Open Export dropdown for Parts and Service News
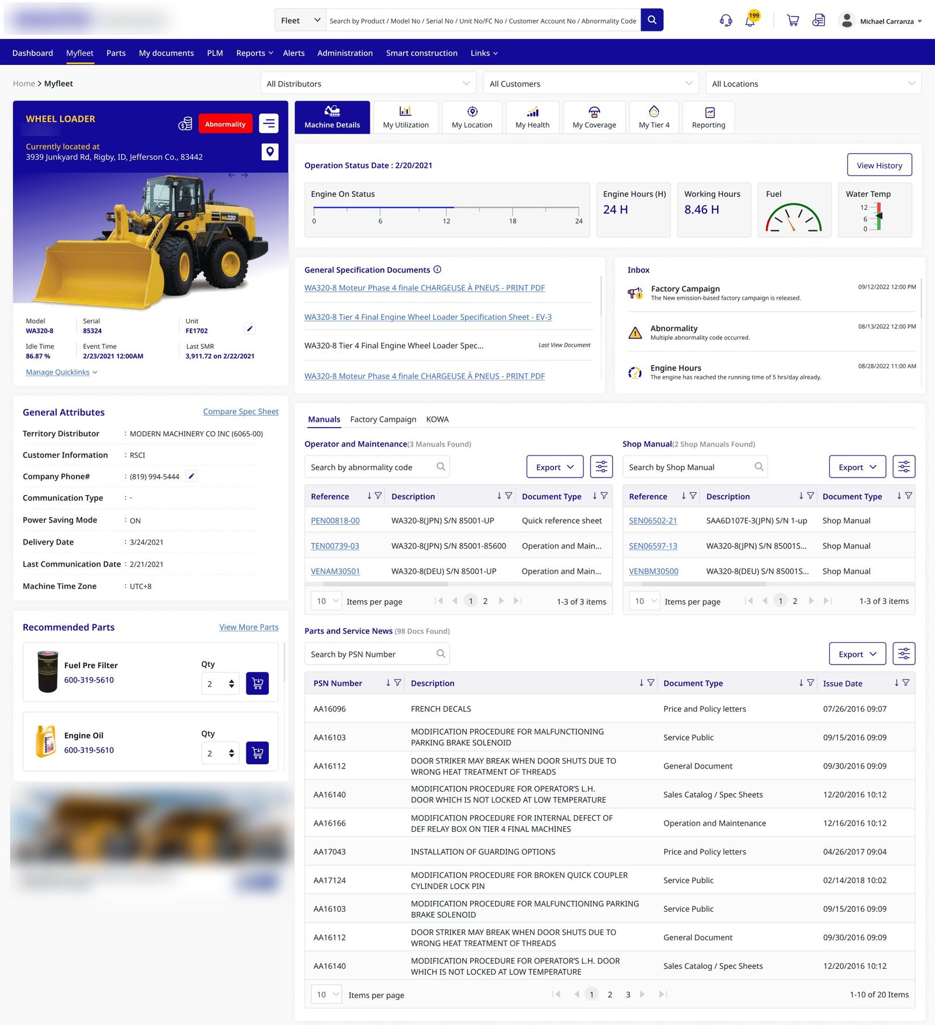Viewport: 935px width, 1025px height. coord(857,654)
